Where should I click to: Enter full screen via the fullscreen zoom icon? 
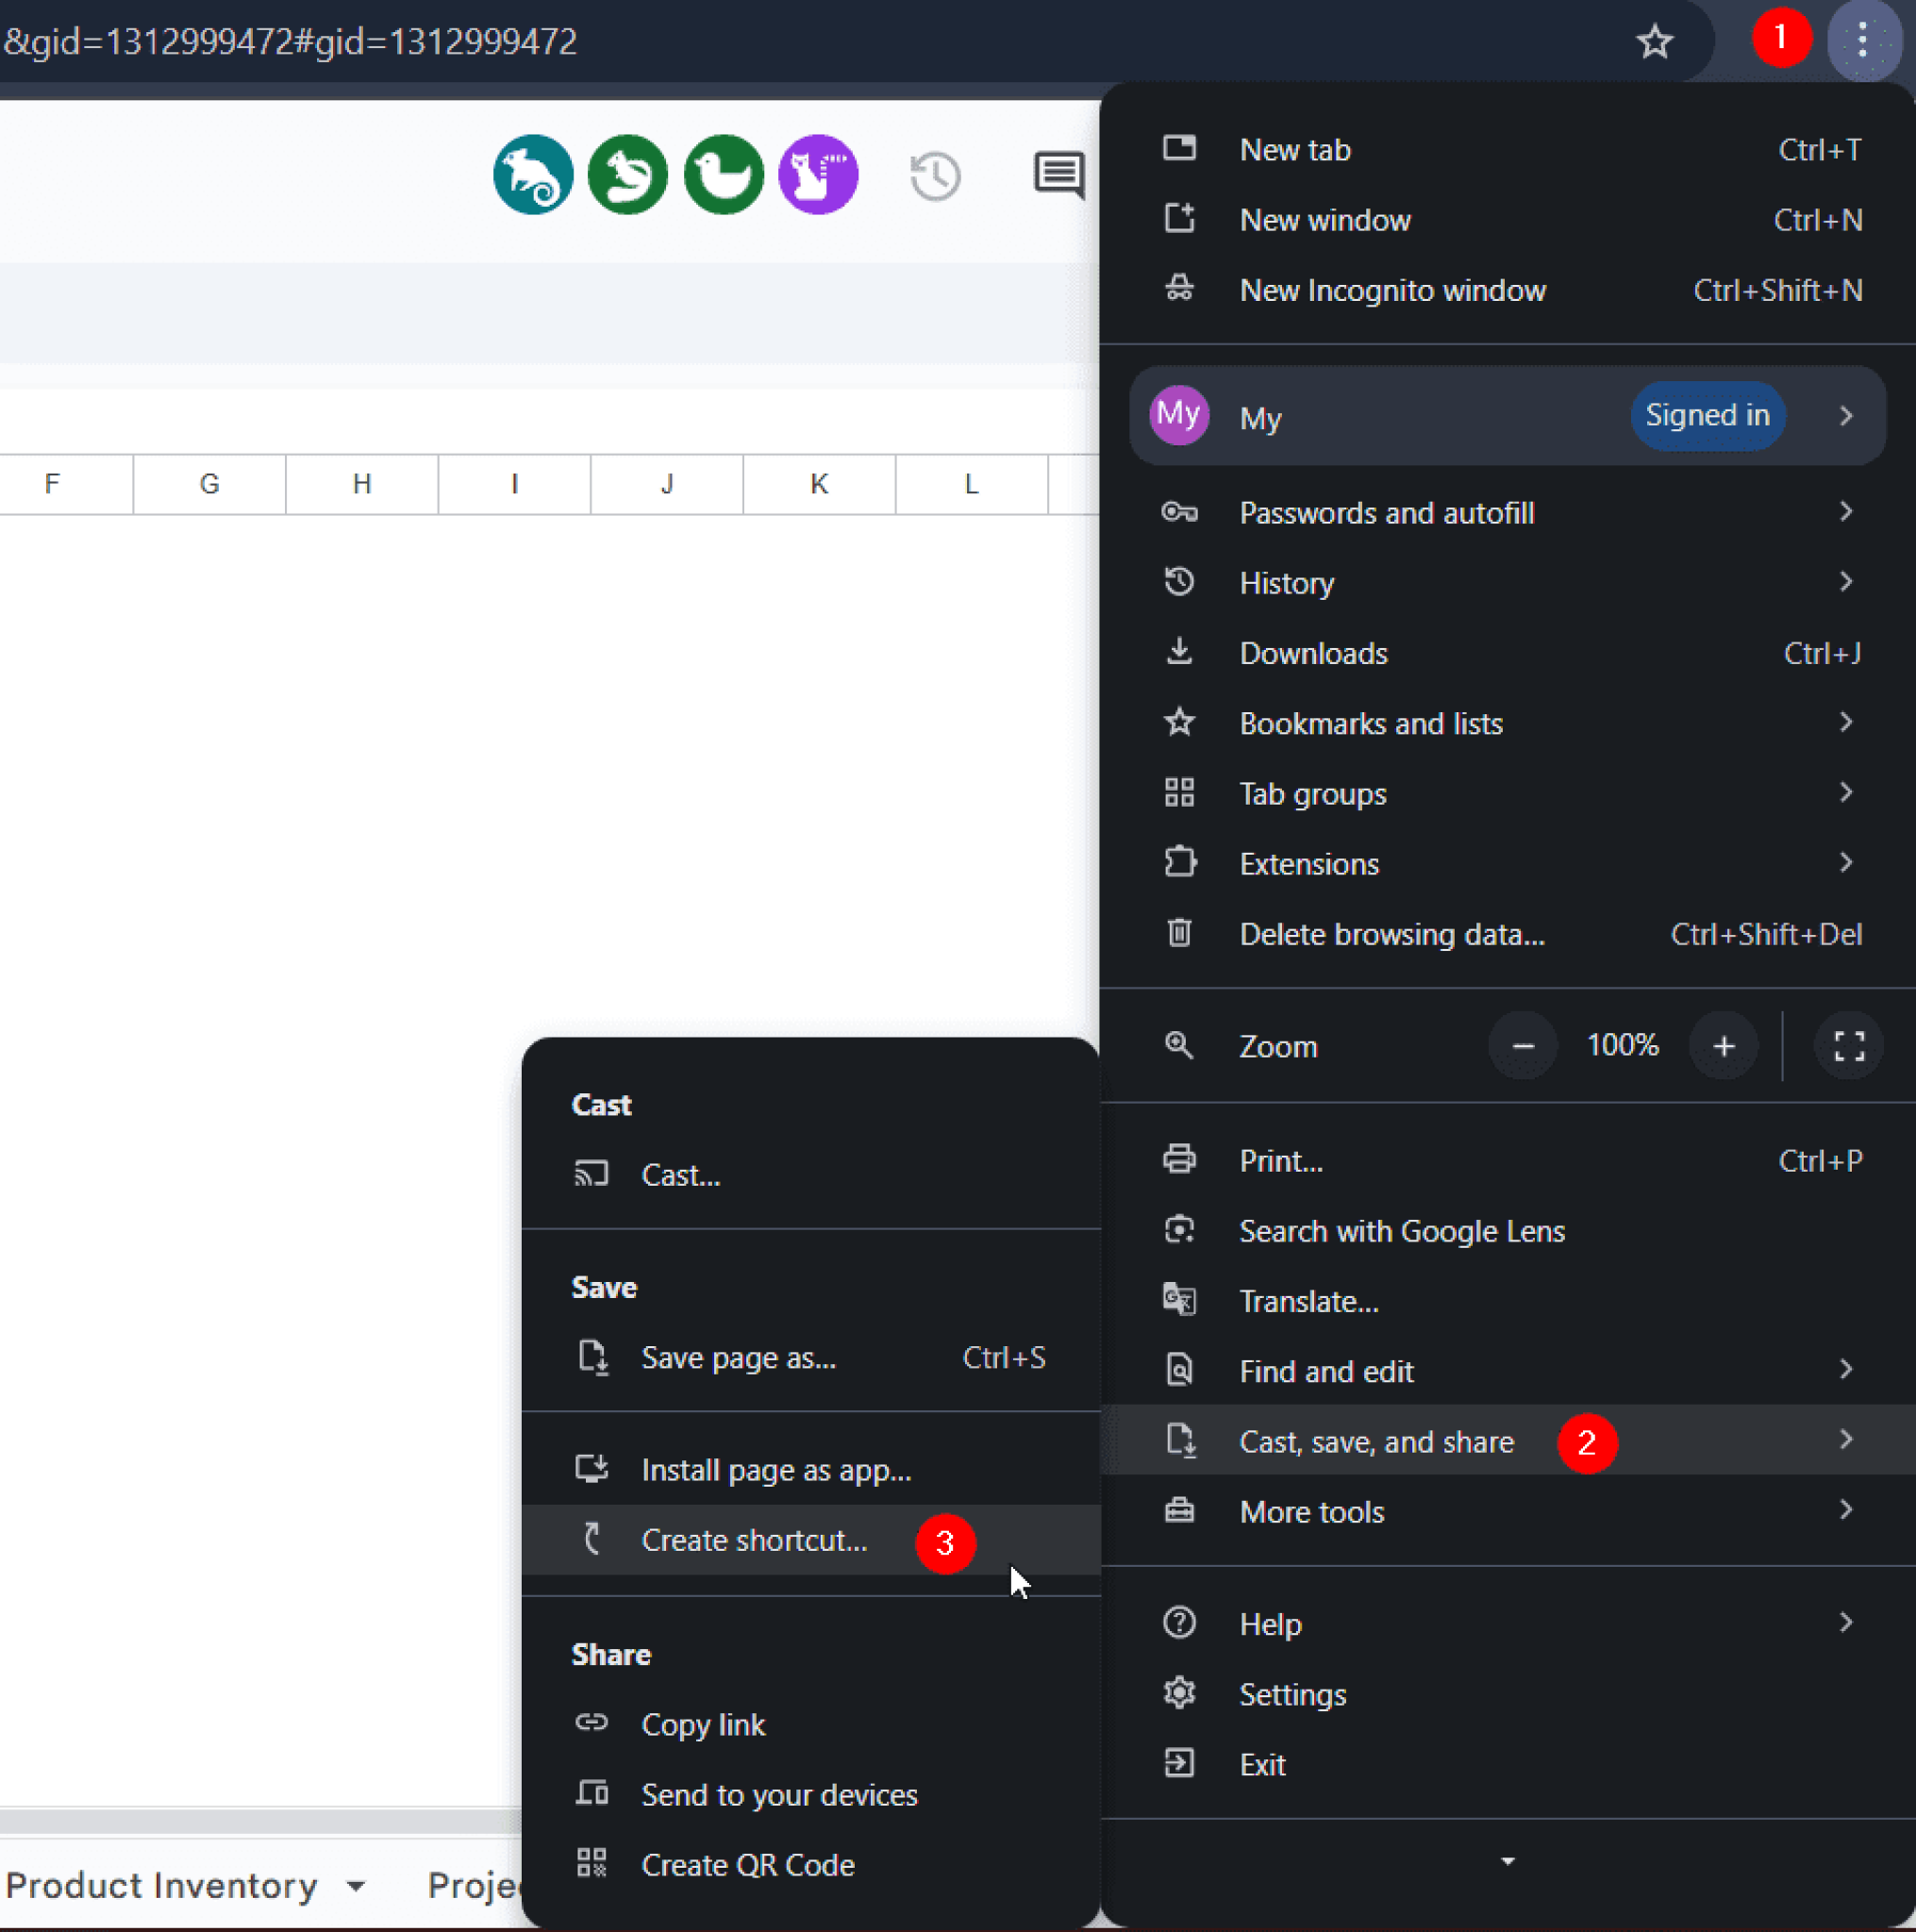[x=1848, y=1046]
